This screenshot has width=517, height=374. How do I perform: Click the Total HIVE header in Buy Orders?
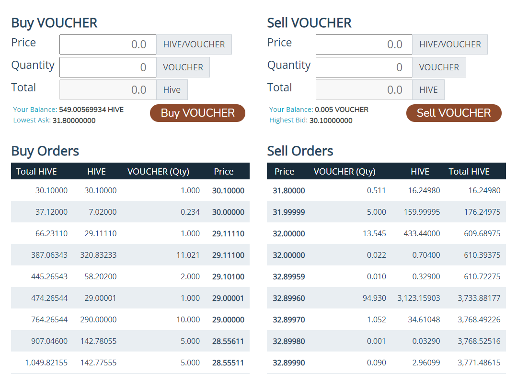36,172
